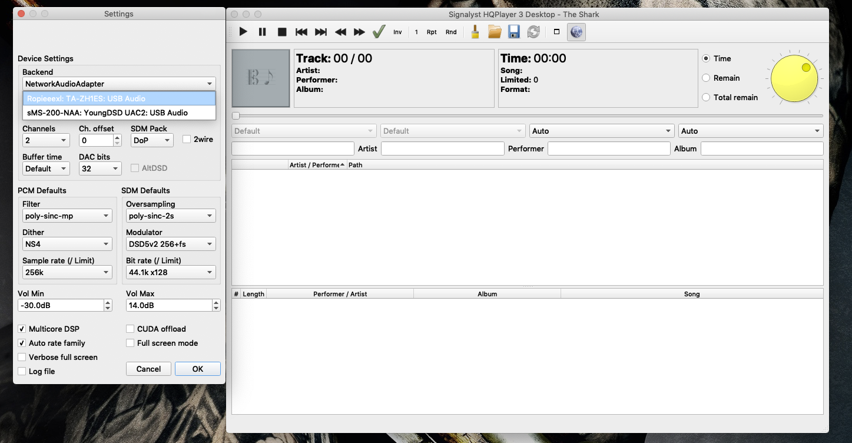This screenshot has width=852, height=443.
Task: Click the Performer search field
Action: 609,148
